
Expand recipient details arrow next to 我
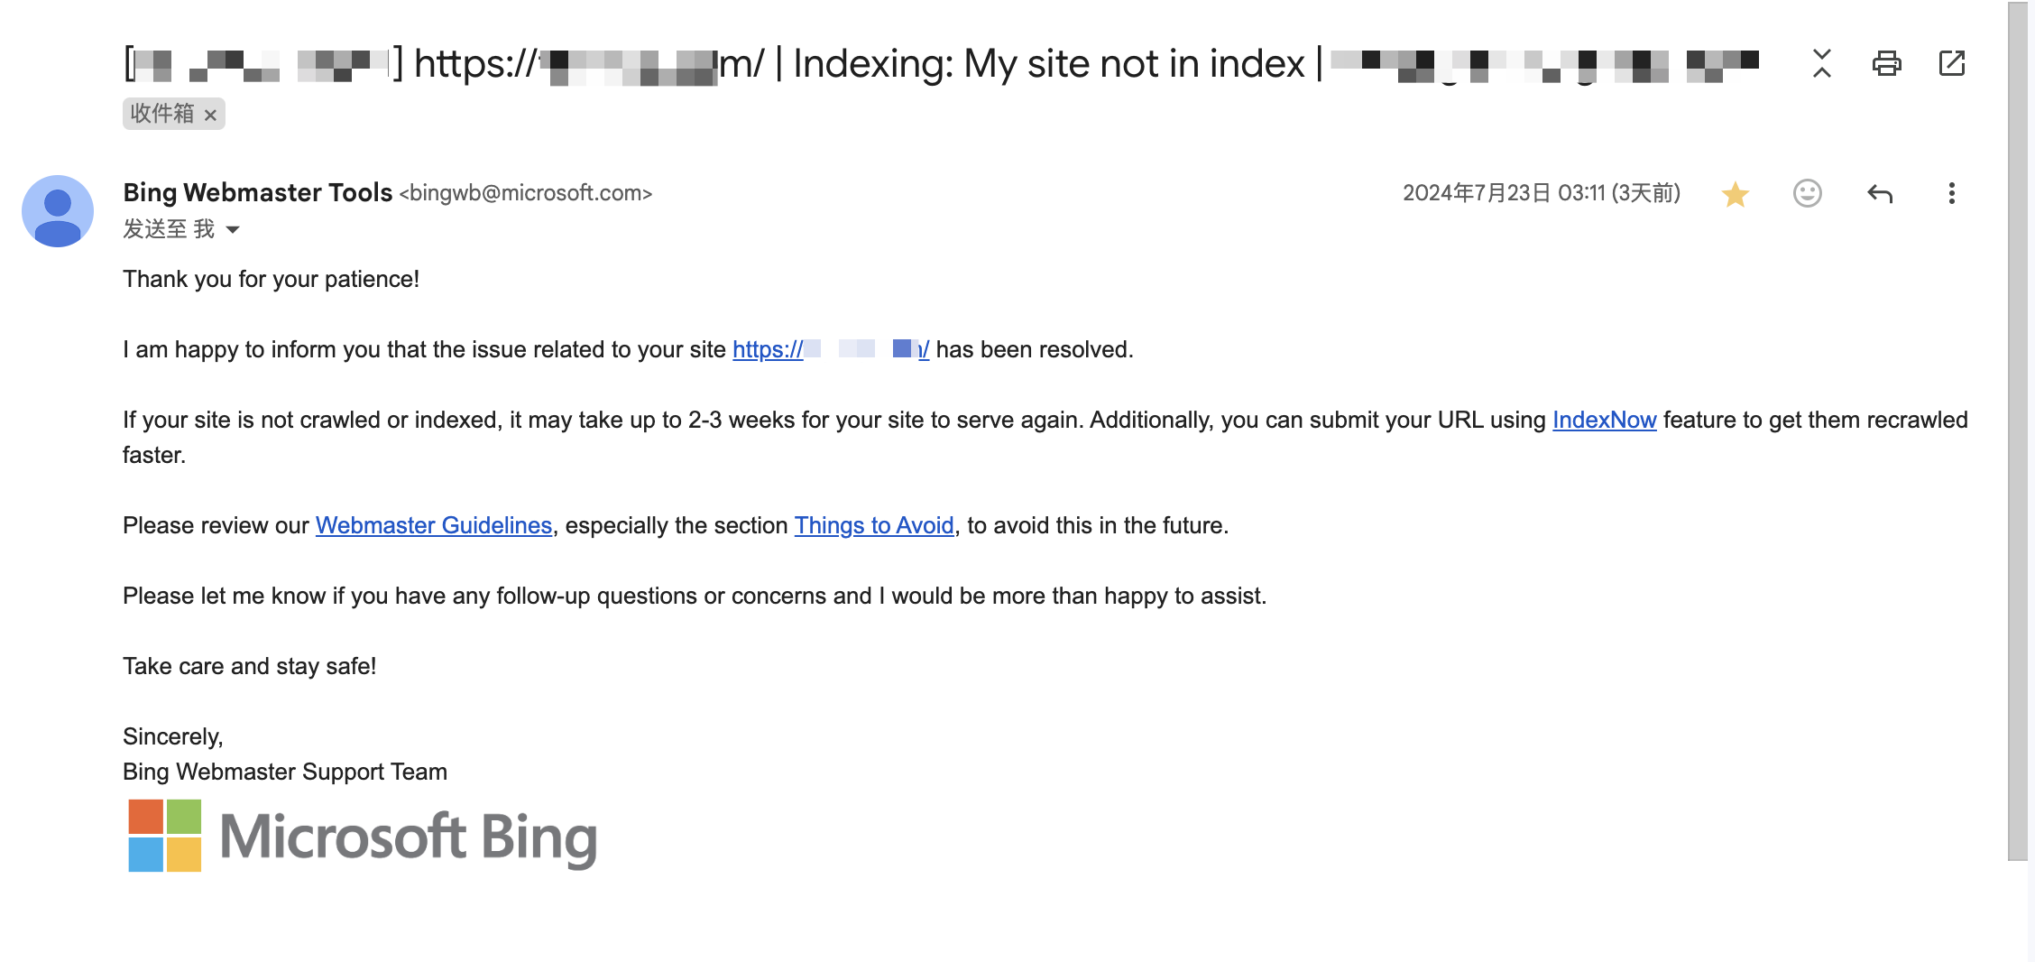coord(233,230)
